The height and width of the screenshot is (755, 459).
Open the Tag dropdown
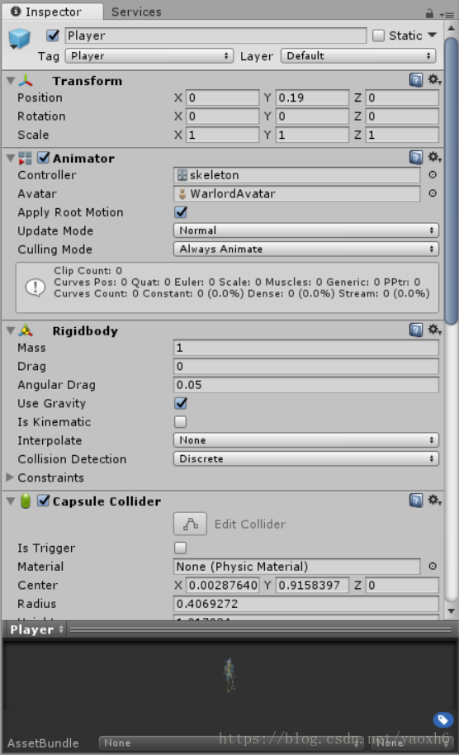[x=149, y=56]
